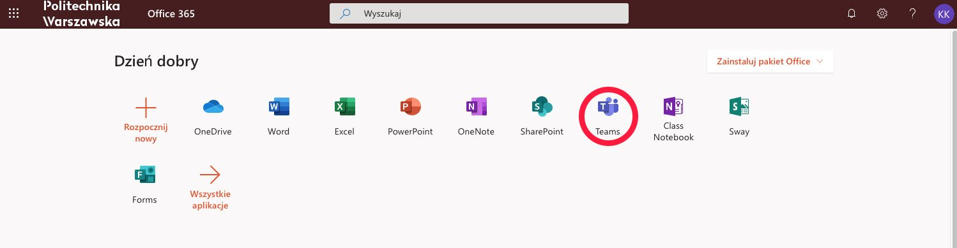
Task: Launch the Sway app
Action: click(x=739, y=116)
